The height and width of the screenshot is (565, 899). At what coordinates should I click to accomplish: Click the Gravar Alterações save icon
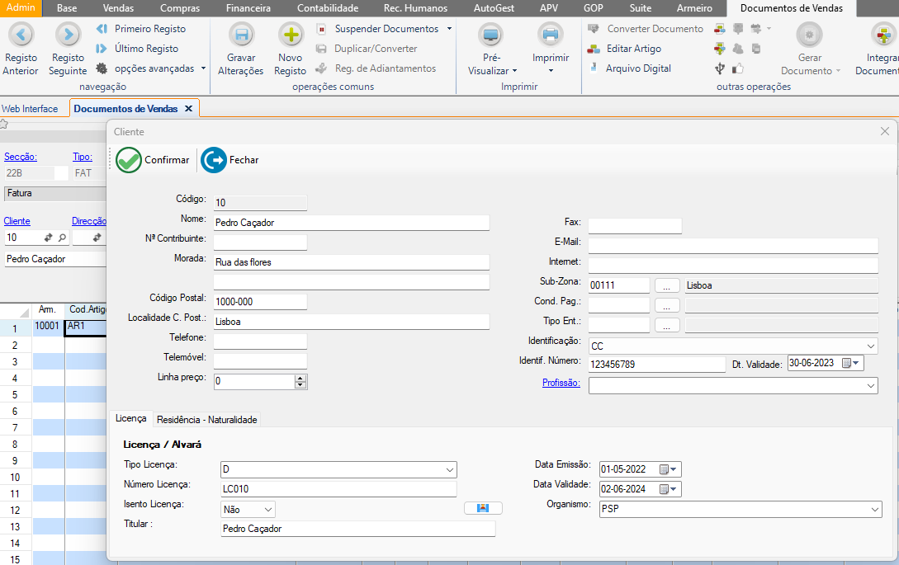point(241,35)
